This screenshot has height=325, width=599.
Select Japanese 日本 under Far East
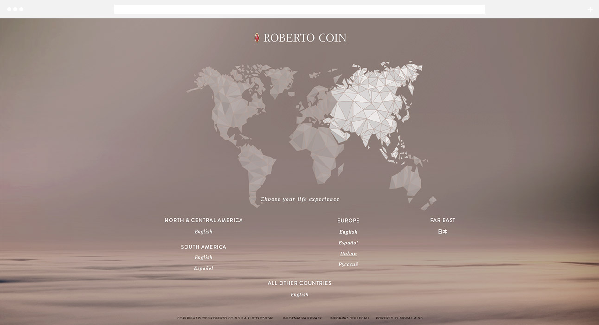442,232
